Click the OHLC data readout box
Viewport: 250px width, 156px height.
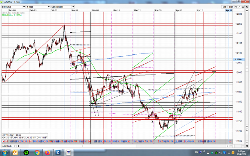click(x=25, y=136)
